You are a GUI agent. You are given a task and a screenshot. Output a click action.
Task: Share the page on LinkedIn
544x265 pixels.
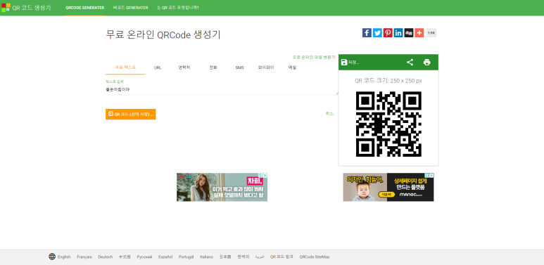click(398, 33)
